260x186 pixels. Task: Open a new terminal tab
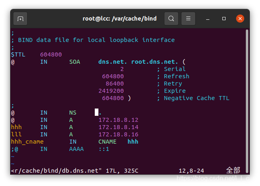(x=20, y=19)
